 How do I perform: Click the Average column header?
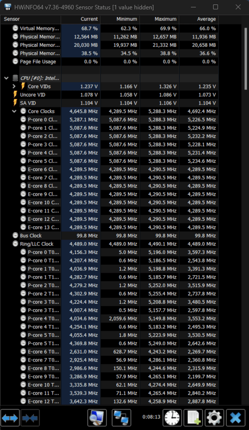(x=199, y=19)
